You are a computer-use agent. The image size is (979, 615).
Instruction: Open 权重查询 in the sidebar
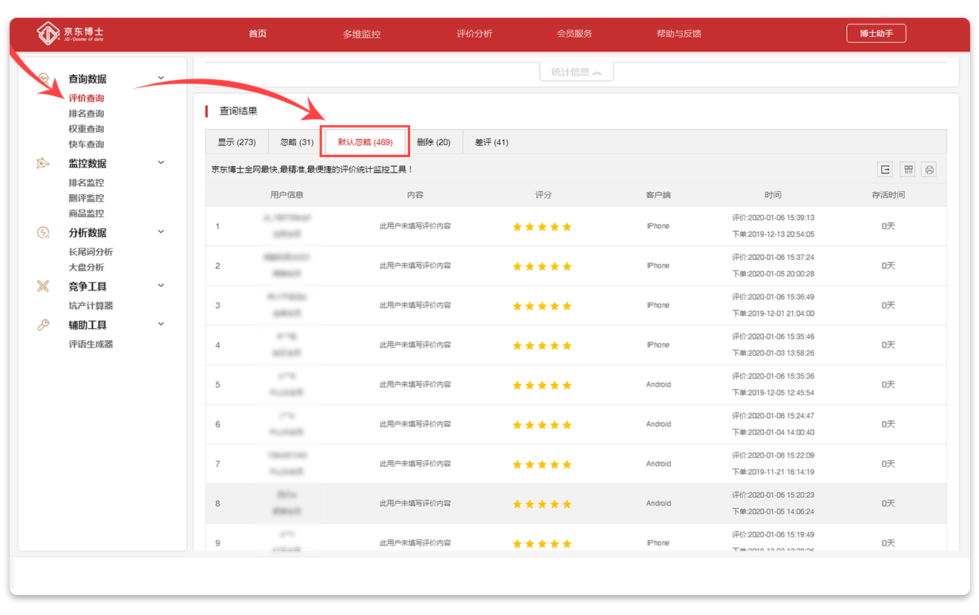(x=87, y=129)
